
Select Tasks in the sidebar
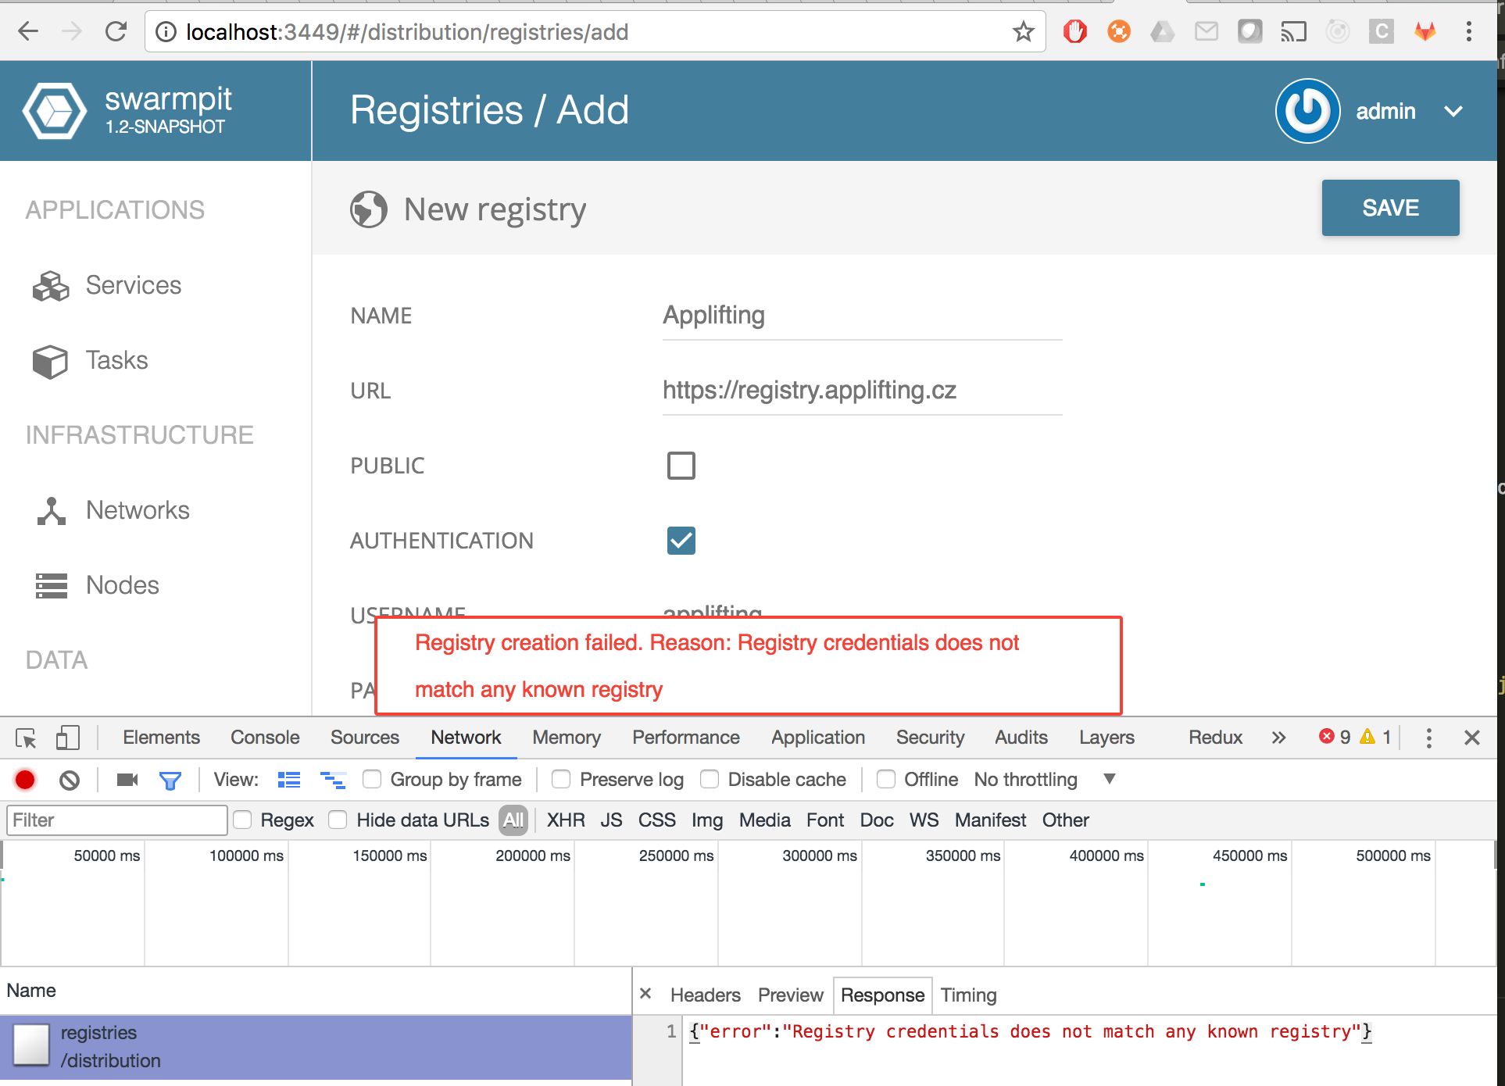116,360
